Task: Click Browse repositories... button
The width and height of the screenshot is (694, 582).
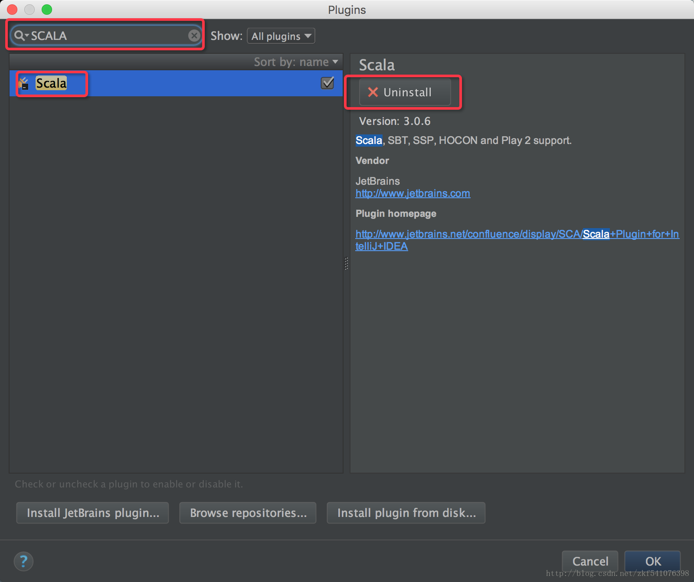Action: click(248, 513)
